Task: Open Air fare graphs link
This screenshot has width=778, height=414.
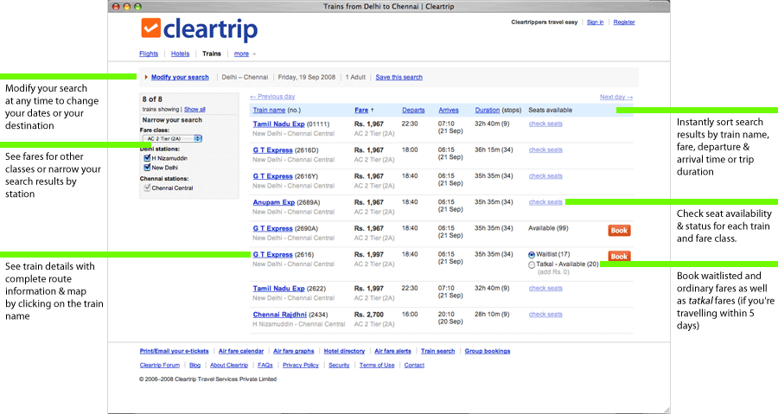Action: [x=294, y=351]
